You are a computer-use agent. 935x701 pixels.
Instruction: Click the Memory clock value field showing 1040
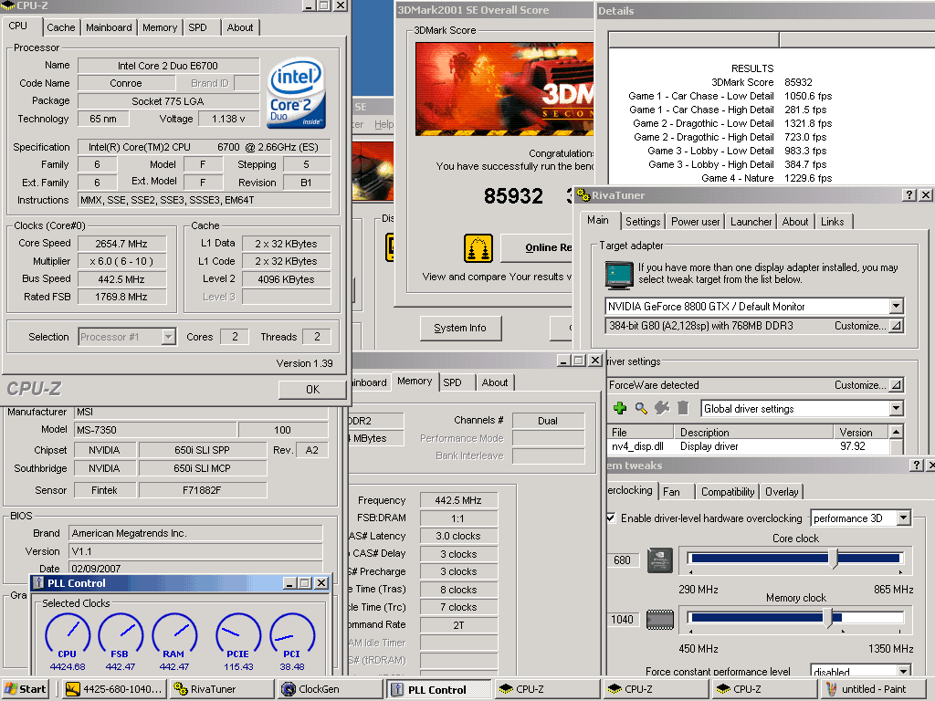pyautogui.click(x=622, y=620)
